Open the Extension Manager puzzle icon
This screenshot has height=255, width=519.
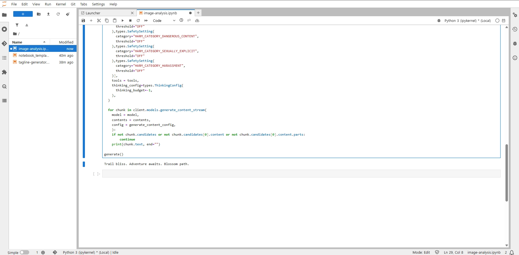[x=4, y=72]
